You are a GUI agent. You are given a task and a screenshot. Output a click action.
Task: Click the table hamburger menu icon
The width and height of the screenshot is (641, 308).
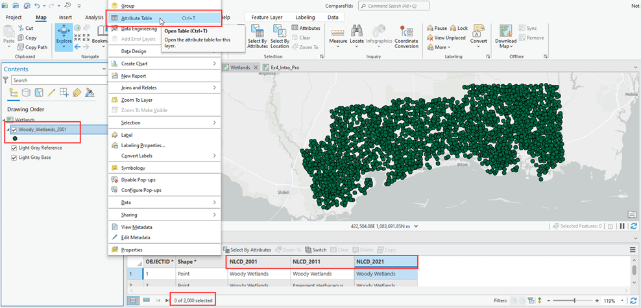click(633, 250)
